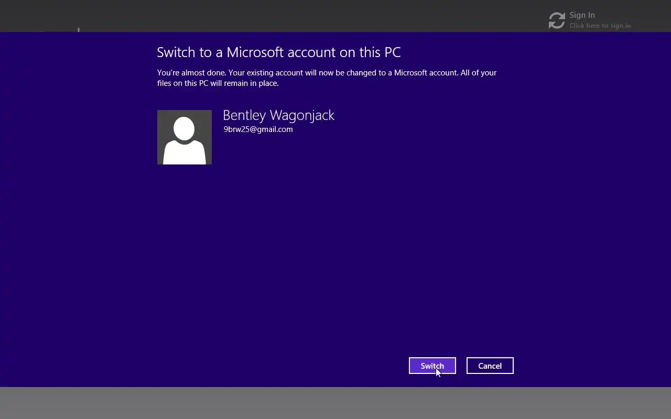Click the gray strip below the dialog
Image resolution: width=671 pixels, height=419 pixels.
click(335, 403)
